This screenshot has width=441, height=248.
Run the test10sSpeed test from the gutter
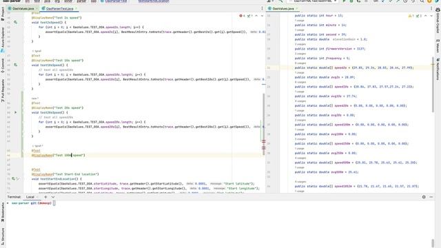[15, 65]
